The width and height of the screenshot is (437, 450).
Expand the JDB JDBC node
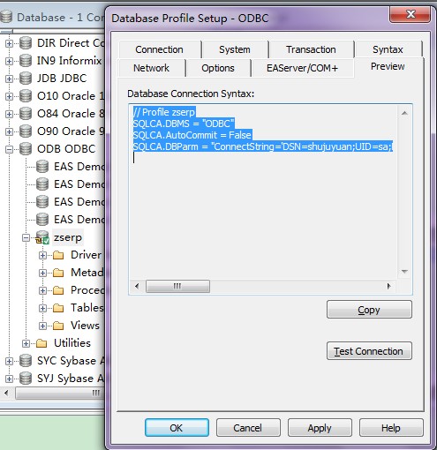[9, 79]
